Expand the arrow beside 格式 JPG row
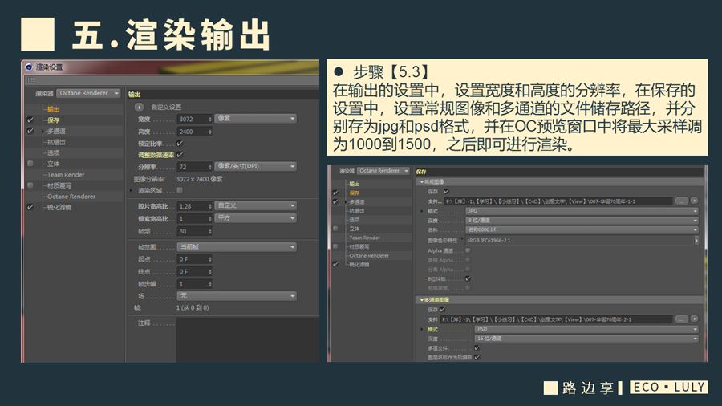722x406 pixels. pos(422,211)
